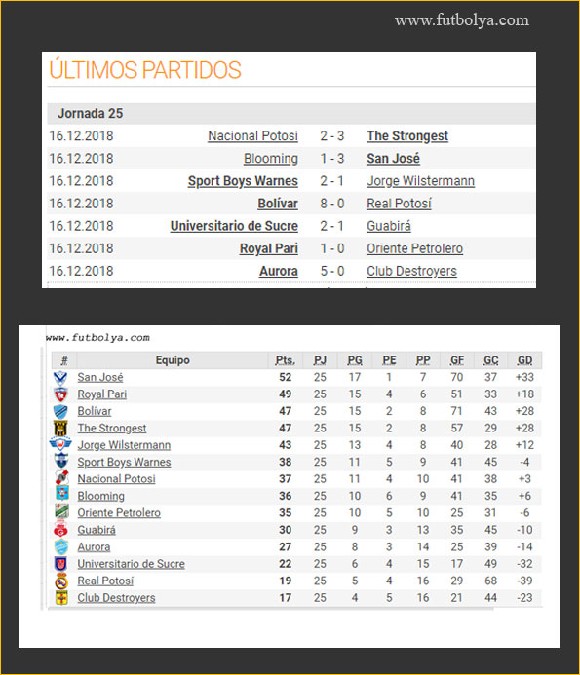
Task: Open Nacional Potosi link in match results
Action: point(252,136)
